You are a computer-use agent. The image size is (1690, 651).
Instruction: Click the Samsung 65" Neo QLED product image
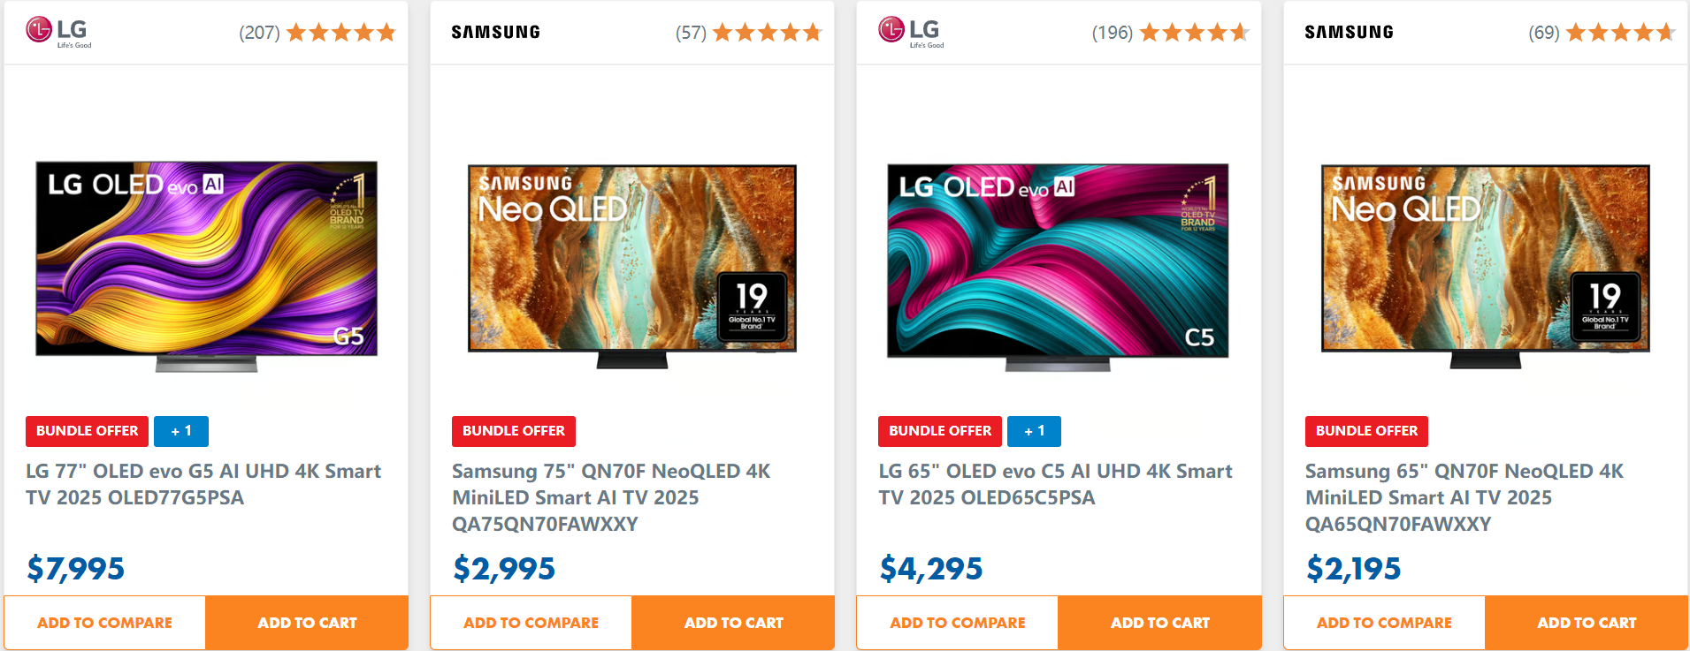[x=1485, y=262]
